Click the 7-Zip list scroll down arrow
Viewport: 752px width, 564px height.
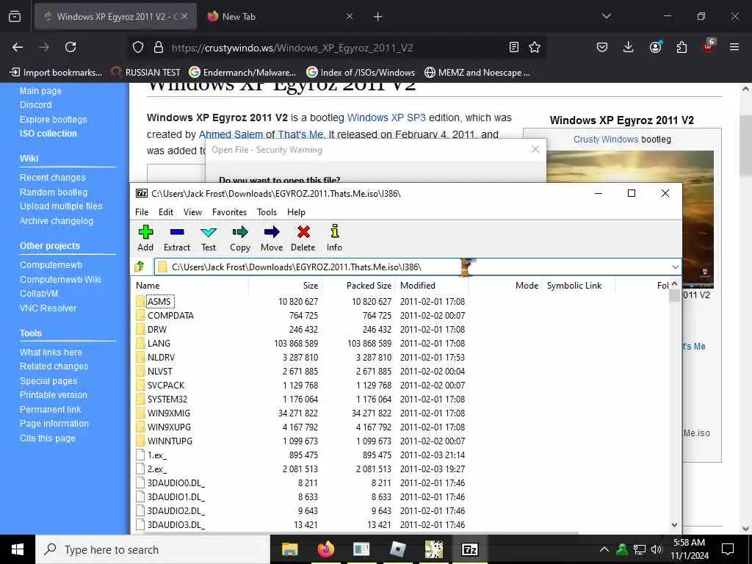coord(674,525)
